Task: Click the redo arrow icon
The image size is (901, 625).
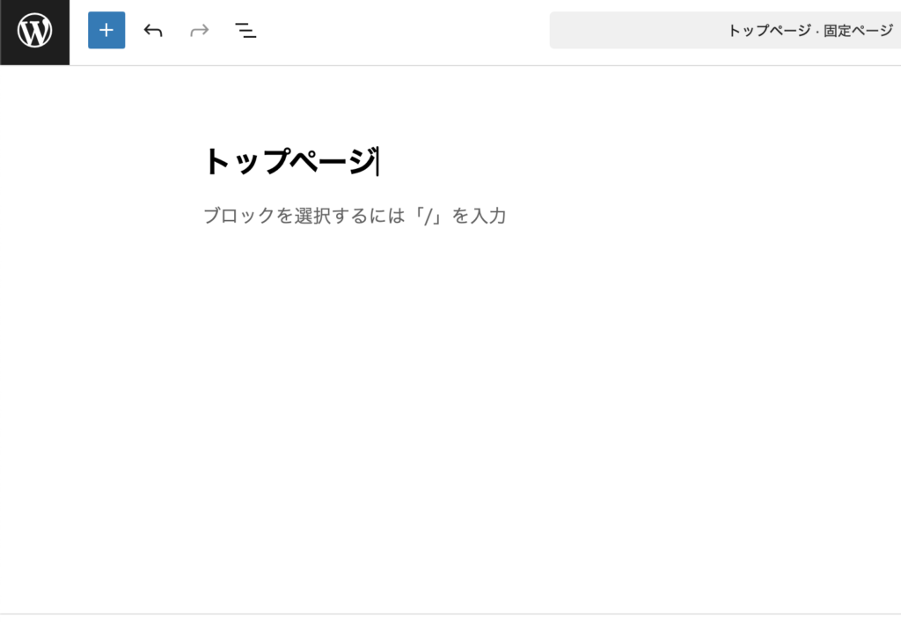Action: point(200,31)
